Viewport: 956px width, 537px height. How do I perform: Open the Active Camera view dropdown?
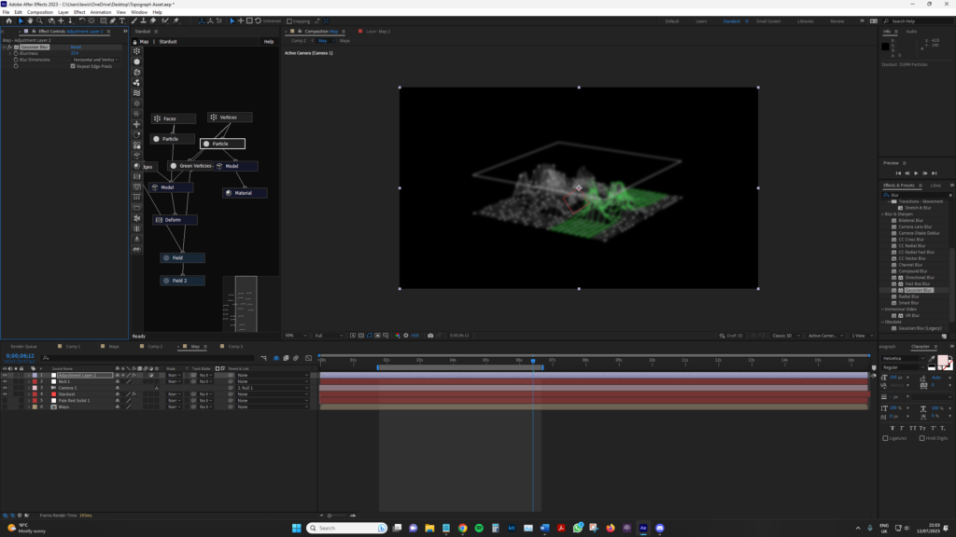pos(826,336)
